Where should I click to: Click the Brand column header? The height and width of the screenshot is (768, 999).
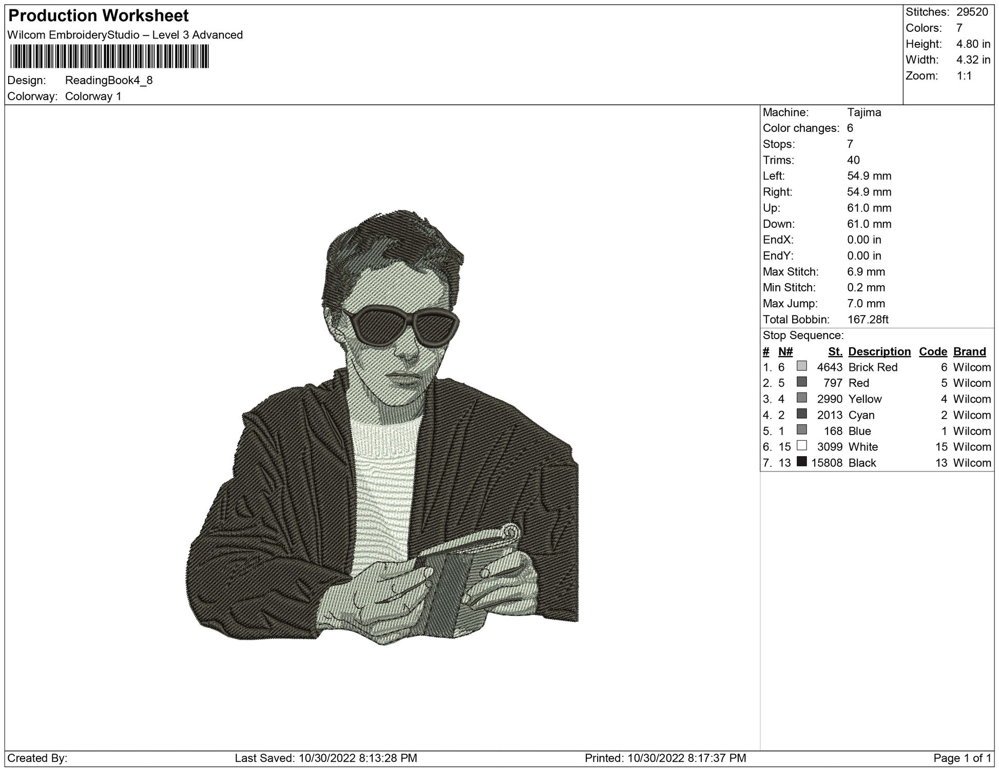coord(969,351)
